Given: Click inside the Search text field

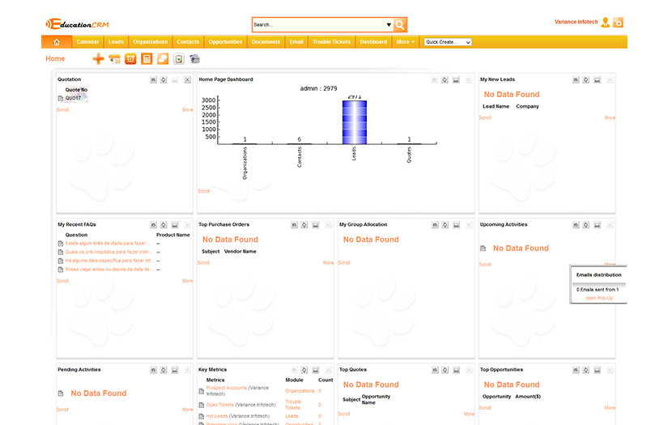Looking at the screenshot, I should [319, 25].
